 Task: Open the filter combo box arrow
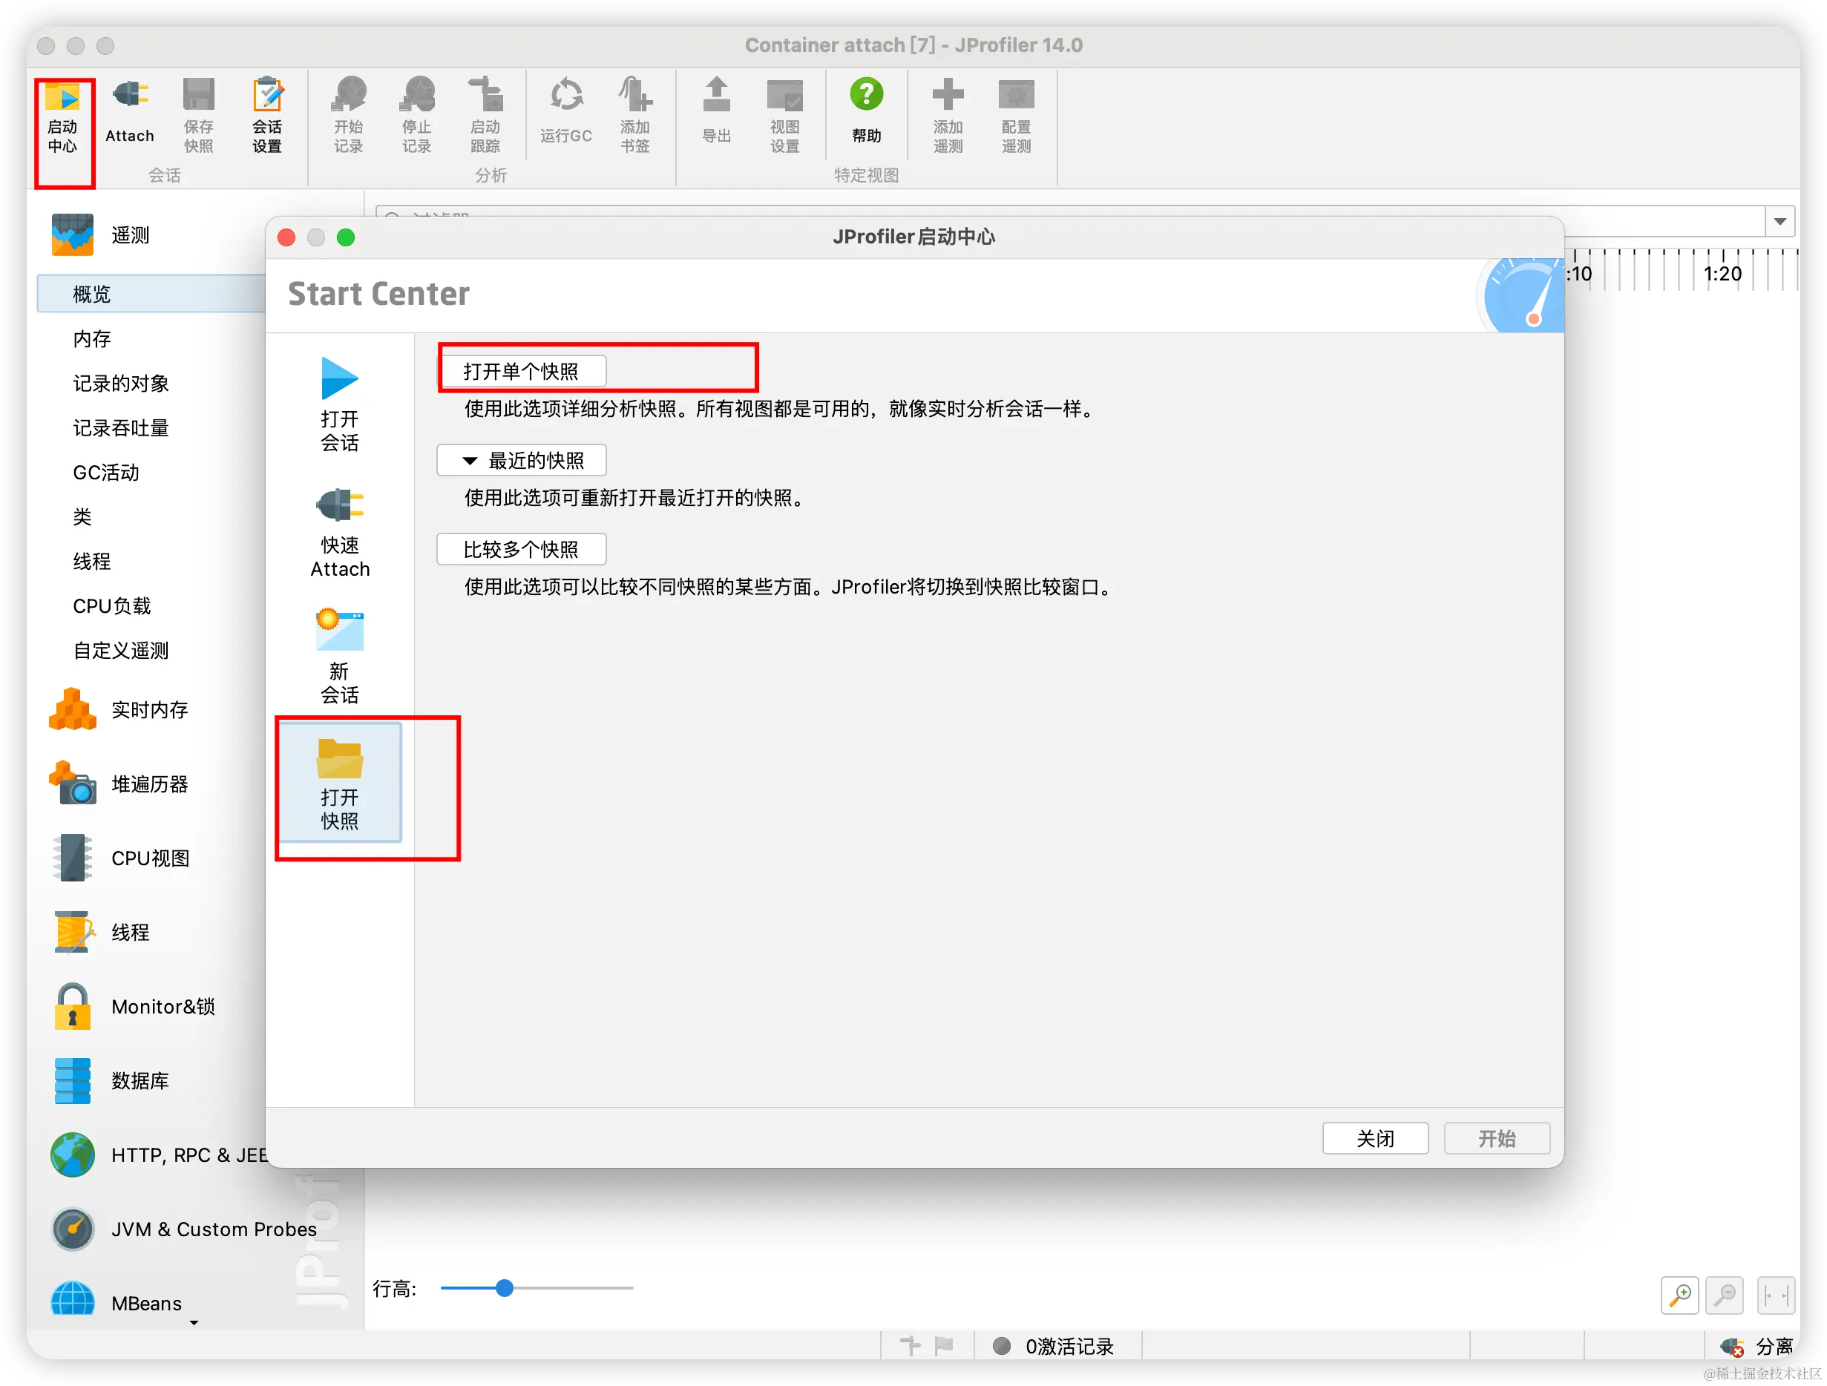tap(1780, 221)
